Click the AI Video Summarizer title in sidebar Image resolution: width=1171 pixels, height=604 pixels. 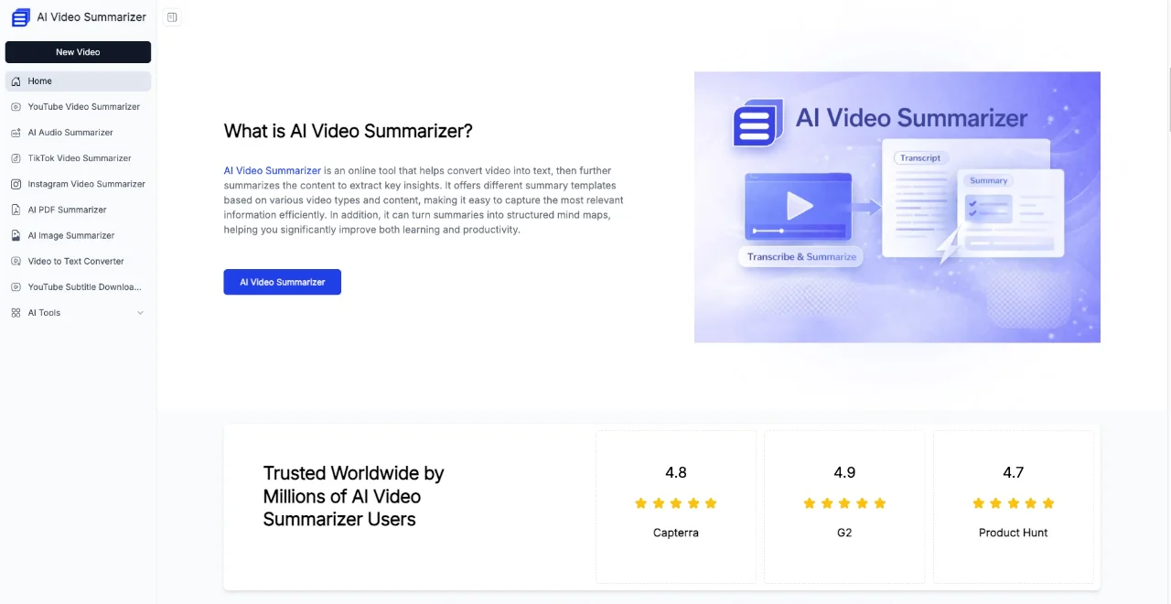pos(91,17)
